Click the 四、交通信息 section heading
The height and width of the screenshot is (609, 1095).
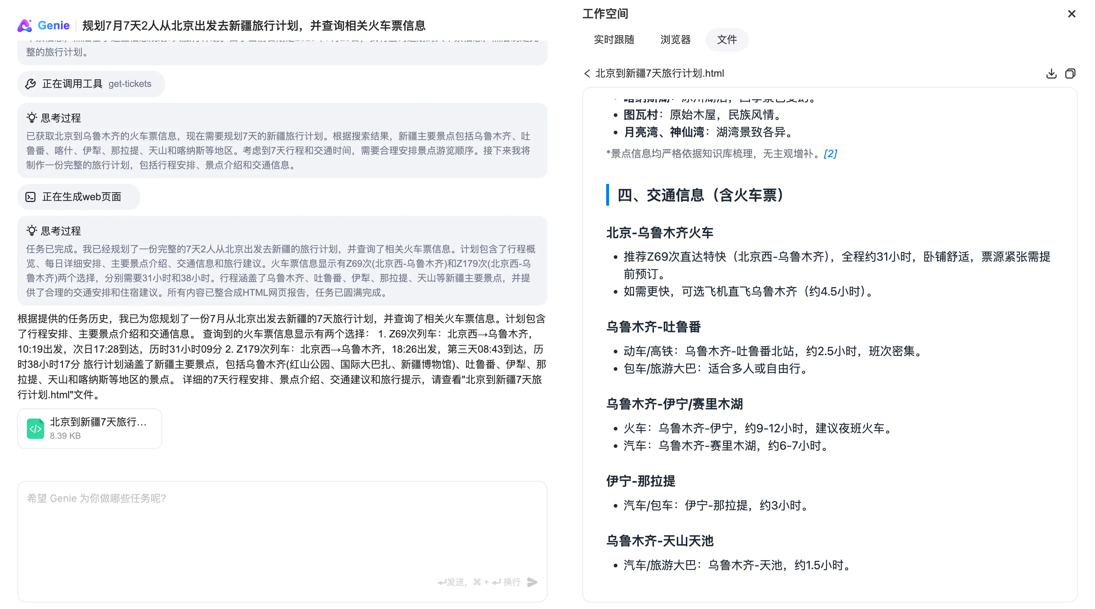(x=700, y=195)
